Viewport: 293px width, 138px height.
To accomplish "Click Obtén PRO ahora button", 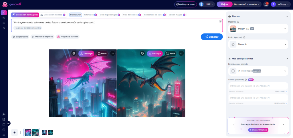I will [x=258, y=130].
